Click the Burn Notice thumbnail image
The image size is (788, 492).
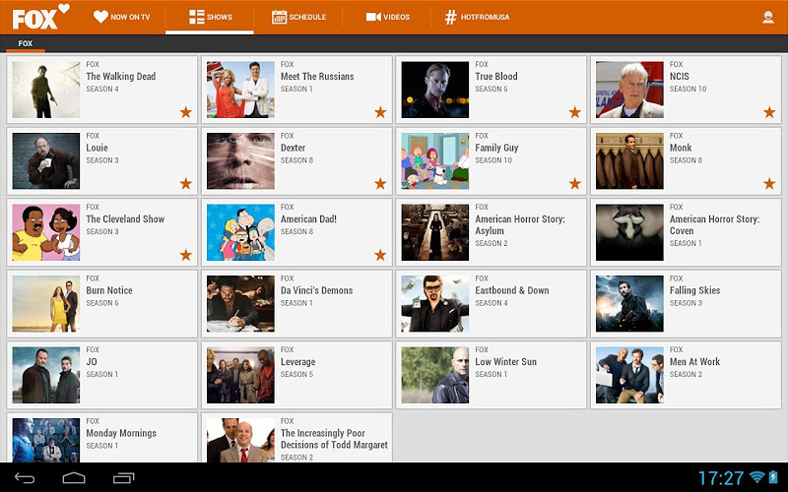point(46,304)
